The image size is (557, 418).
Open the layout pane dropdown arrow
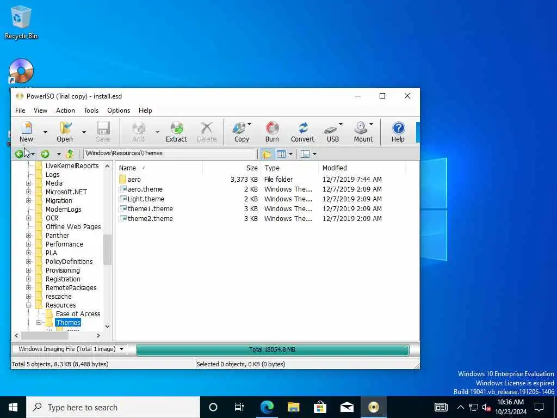[x=314, y=154]
